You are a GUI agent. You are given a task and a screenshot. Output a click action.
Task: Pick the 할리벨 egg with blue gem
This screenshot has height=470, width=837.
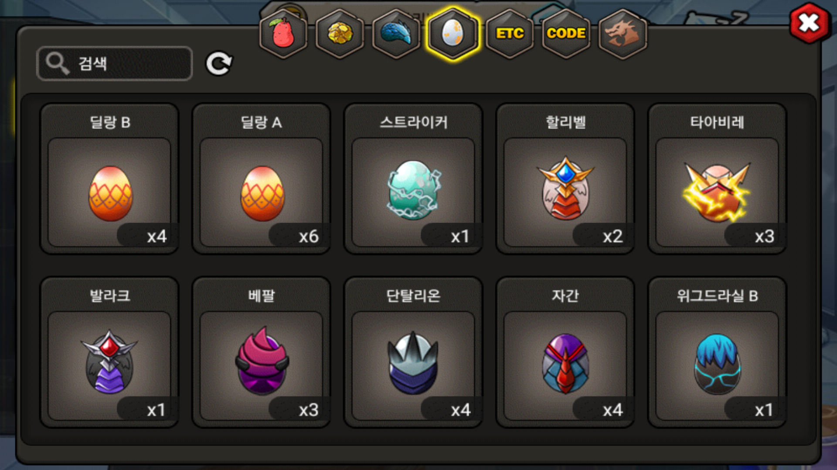click(x=565, y=178)
